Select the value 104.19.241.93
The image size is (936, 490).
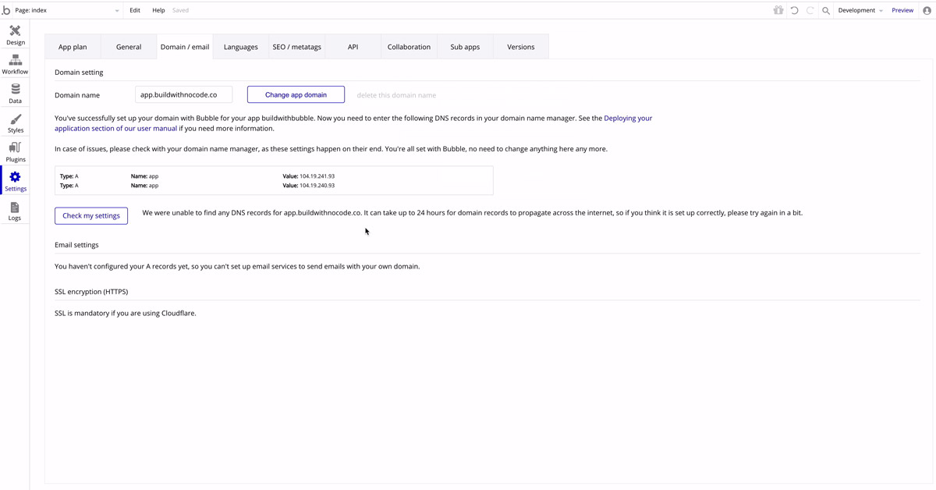pyautogui.click(x=317, y=176)
